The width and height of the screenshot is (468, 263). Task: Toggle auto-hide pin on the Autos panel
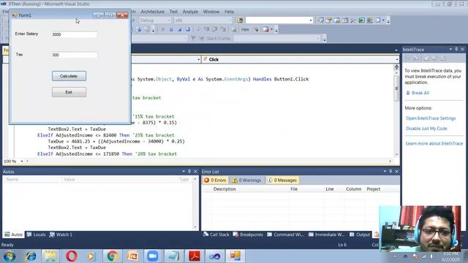coord(189,172)
